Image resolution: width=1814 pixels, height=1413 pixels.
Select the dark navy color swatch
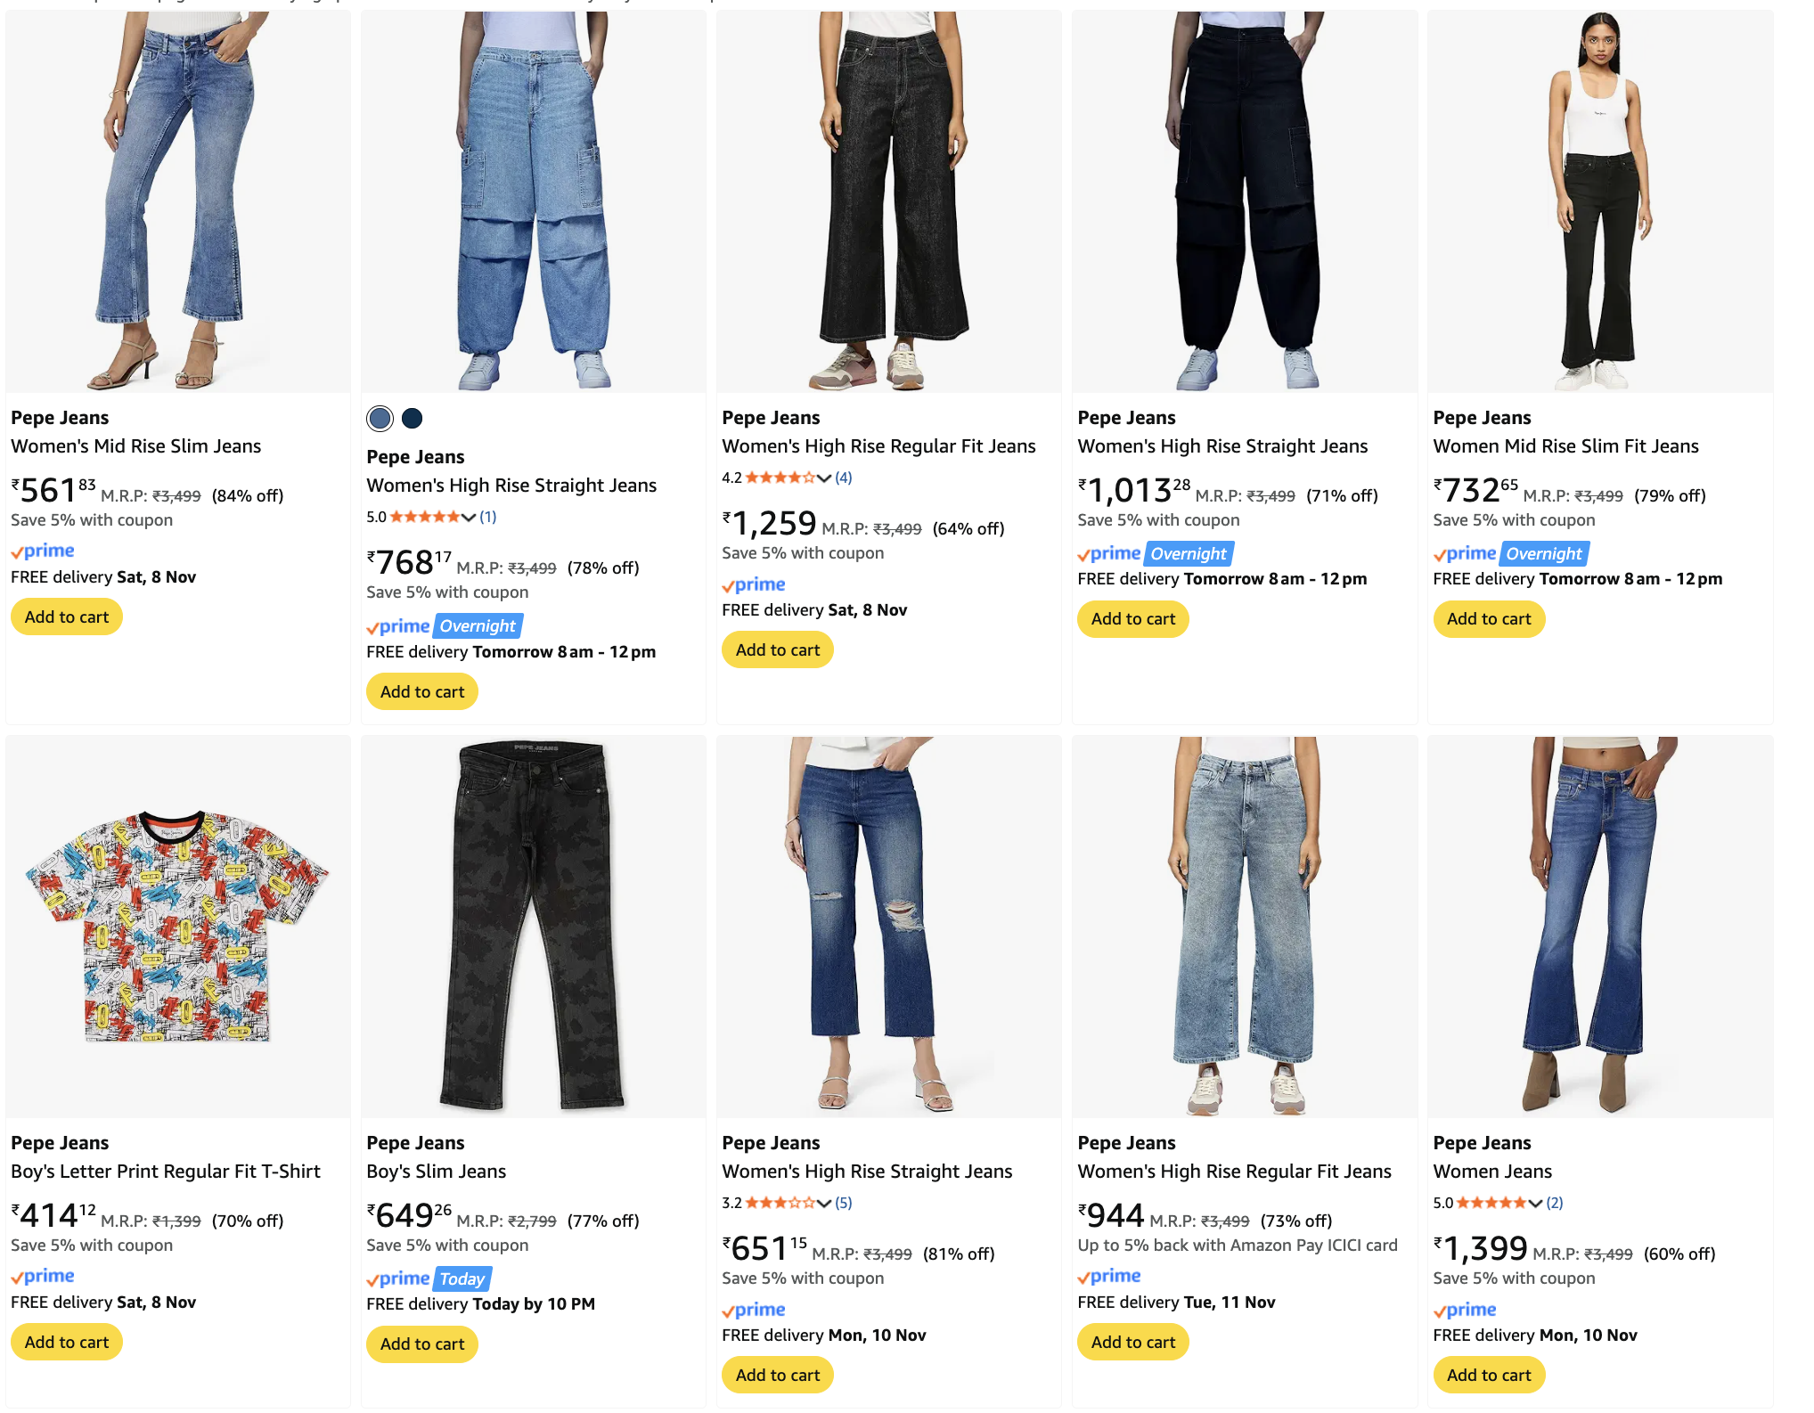[x=412, y=418]
